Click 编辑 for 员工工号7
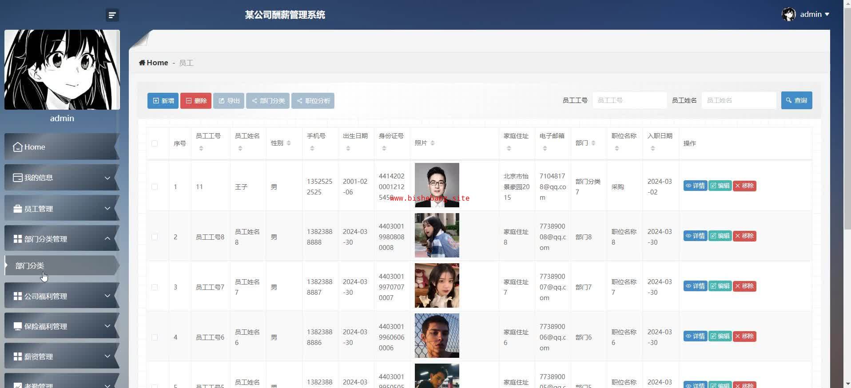The height and width of the screenshot is (388, 851). tap(720, 286)
